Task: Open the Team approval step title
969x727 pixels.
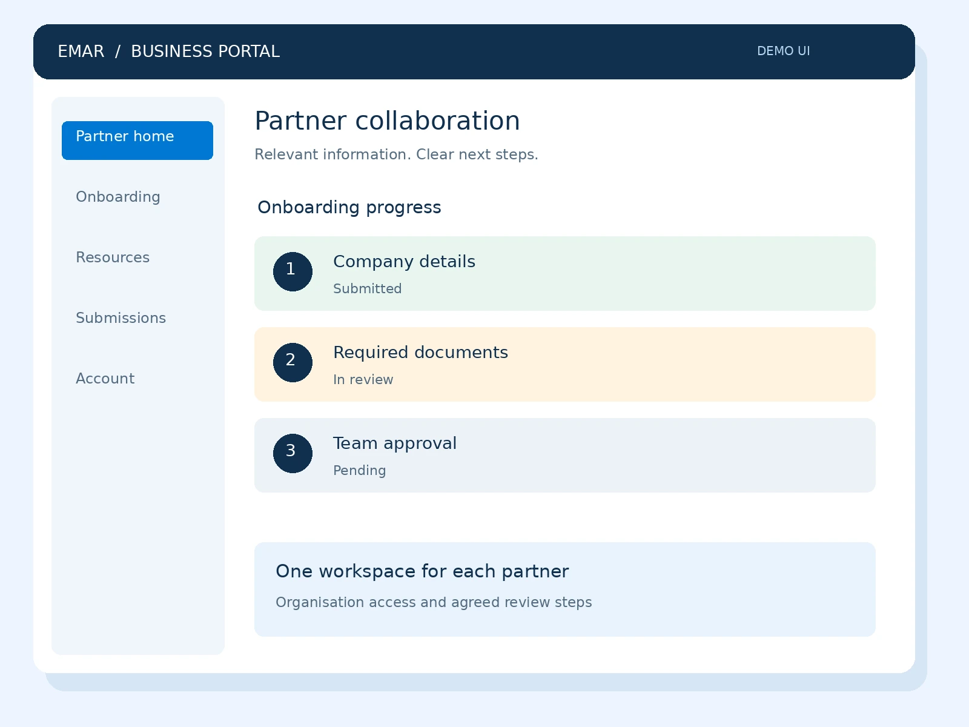Action: click(395, 443)
